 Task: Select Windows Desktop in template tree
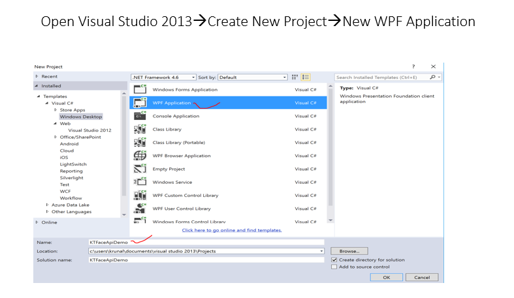pyautogui.click(x=80, y=117)
